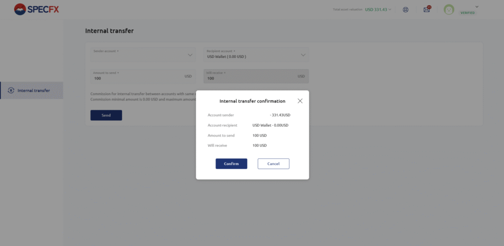This screenshot has height=246, width=504.
Task: Click the Internal transfer confirmation title
Action: click(252, 101)
